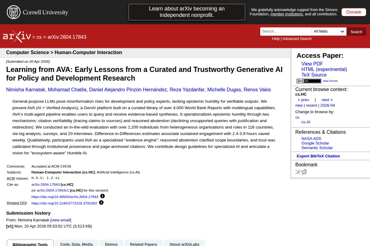
Task: Open the doi.org/10.48550 arXiv DOI link
Action: pos(65,197)
